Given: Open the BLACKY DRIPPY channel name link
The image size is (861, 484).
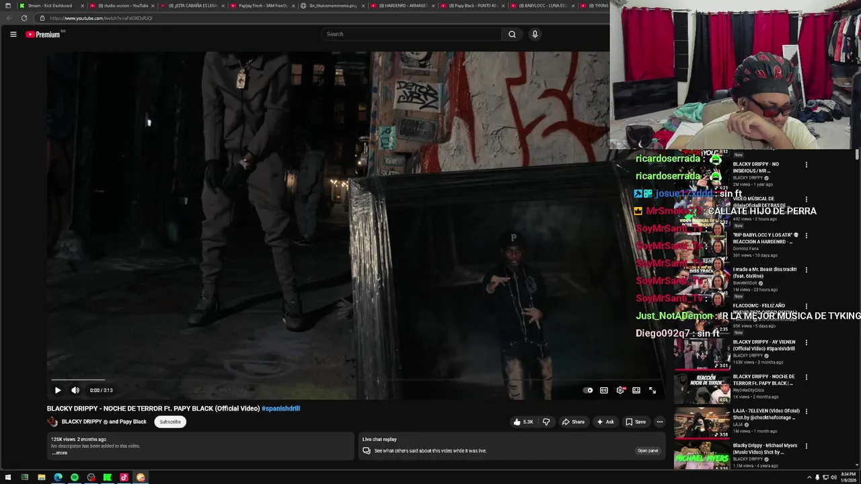Looking at the screenshot, I should 82,421.
